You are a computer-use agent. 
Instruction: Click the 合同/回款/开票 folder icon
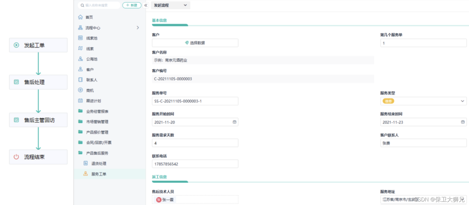(80, 142)
